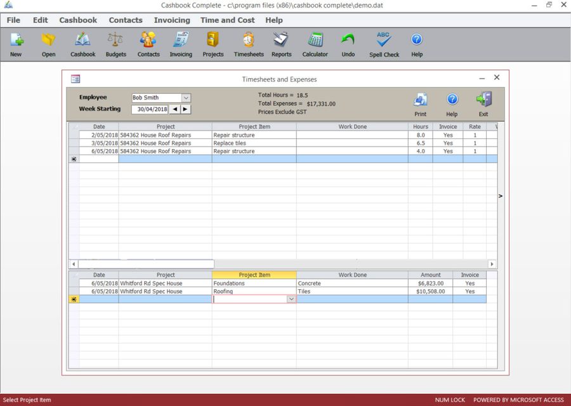The image size is (571, 406).
Task: Click the 6.5 hours cell
Action: (x=420, y=143)
